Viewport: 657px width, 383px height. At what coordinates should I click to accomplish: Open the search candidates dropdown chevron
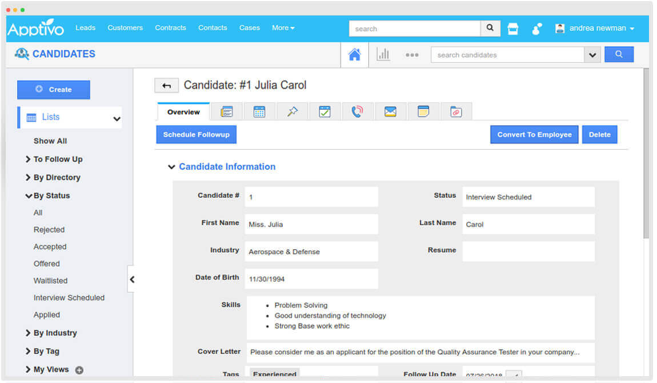(593, 54)
